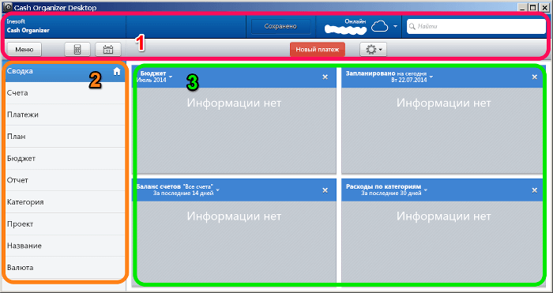This screenshot has width=553, height=293.
Task: Close the Баланс счетов widget
Action: click(x=325, y=190)
